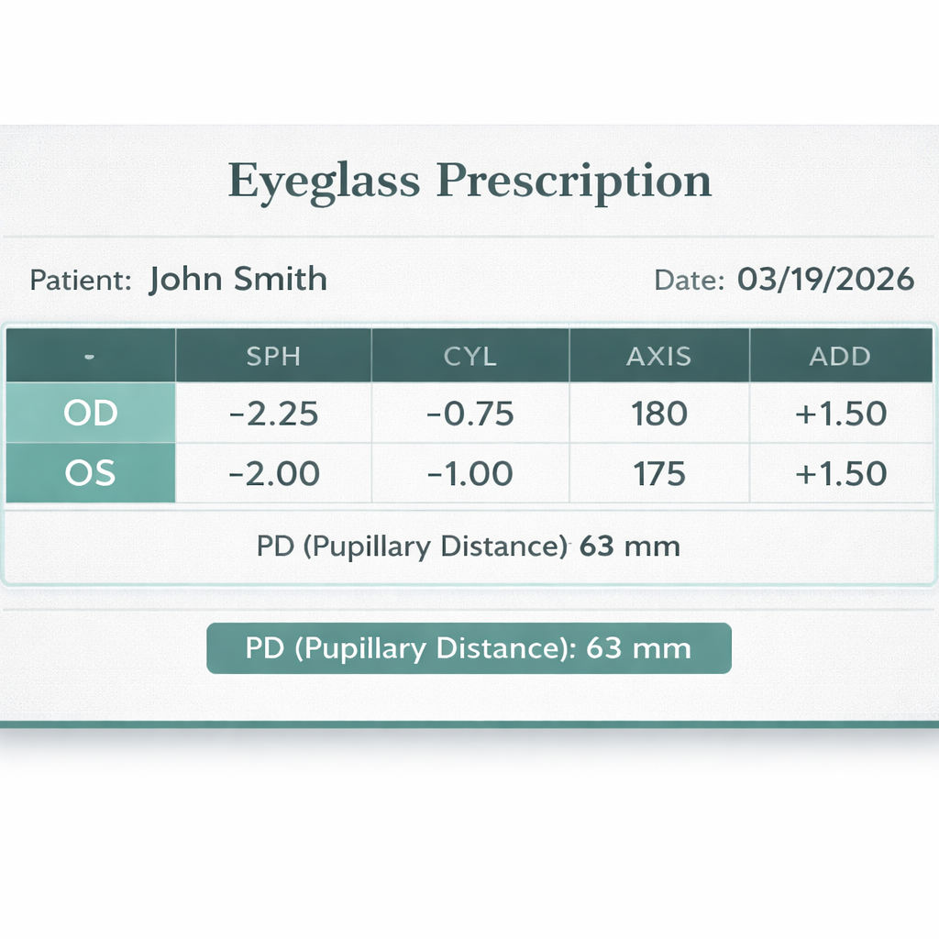The width and height of the screenshot is (939, 939).
Task: Click the OD ADD value +1.50
Action: tap(841, 414)
